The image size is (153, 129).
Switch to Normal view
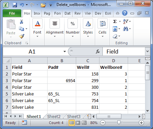point(72,123)
